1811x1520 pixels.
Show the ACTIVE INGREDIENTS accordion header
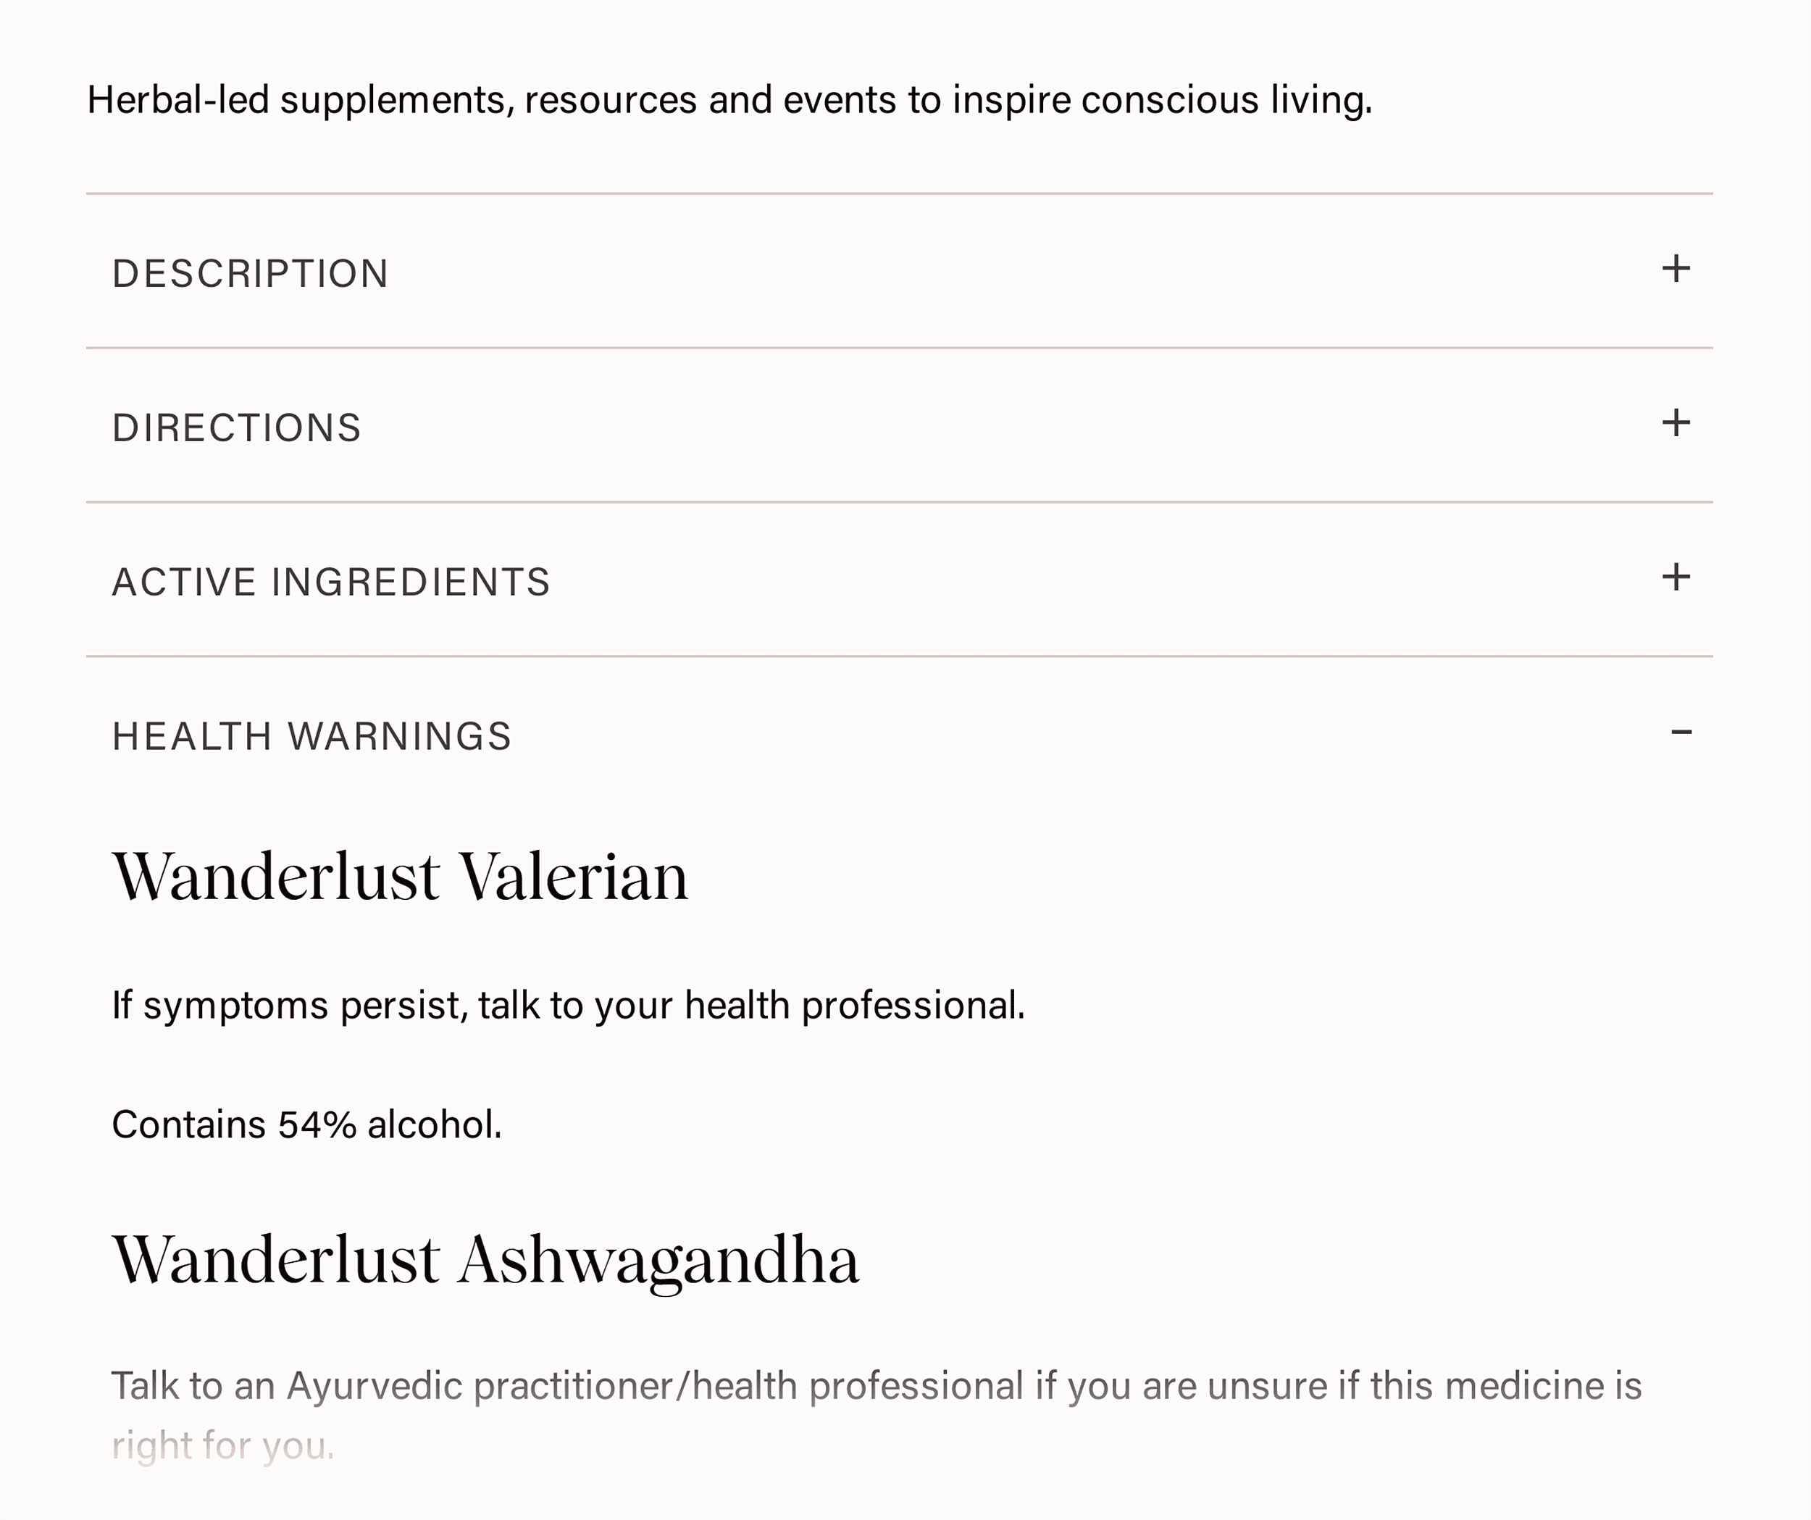tap(331, 582)
